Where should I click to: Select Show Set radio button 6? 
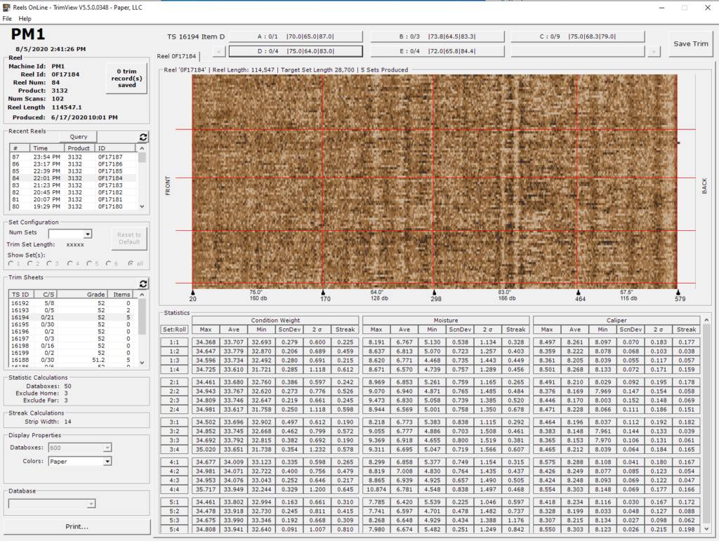click(108, 263)
